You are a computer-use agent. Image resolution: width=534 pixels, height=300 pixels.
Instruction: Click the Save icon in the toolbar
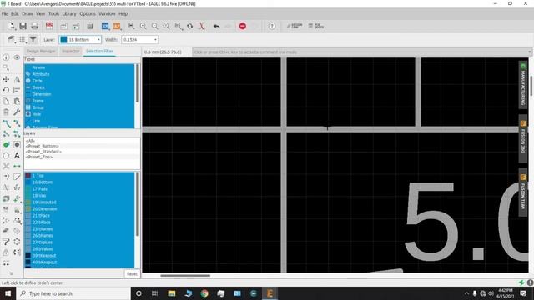coord(23,26)
